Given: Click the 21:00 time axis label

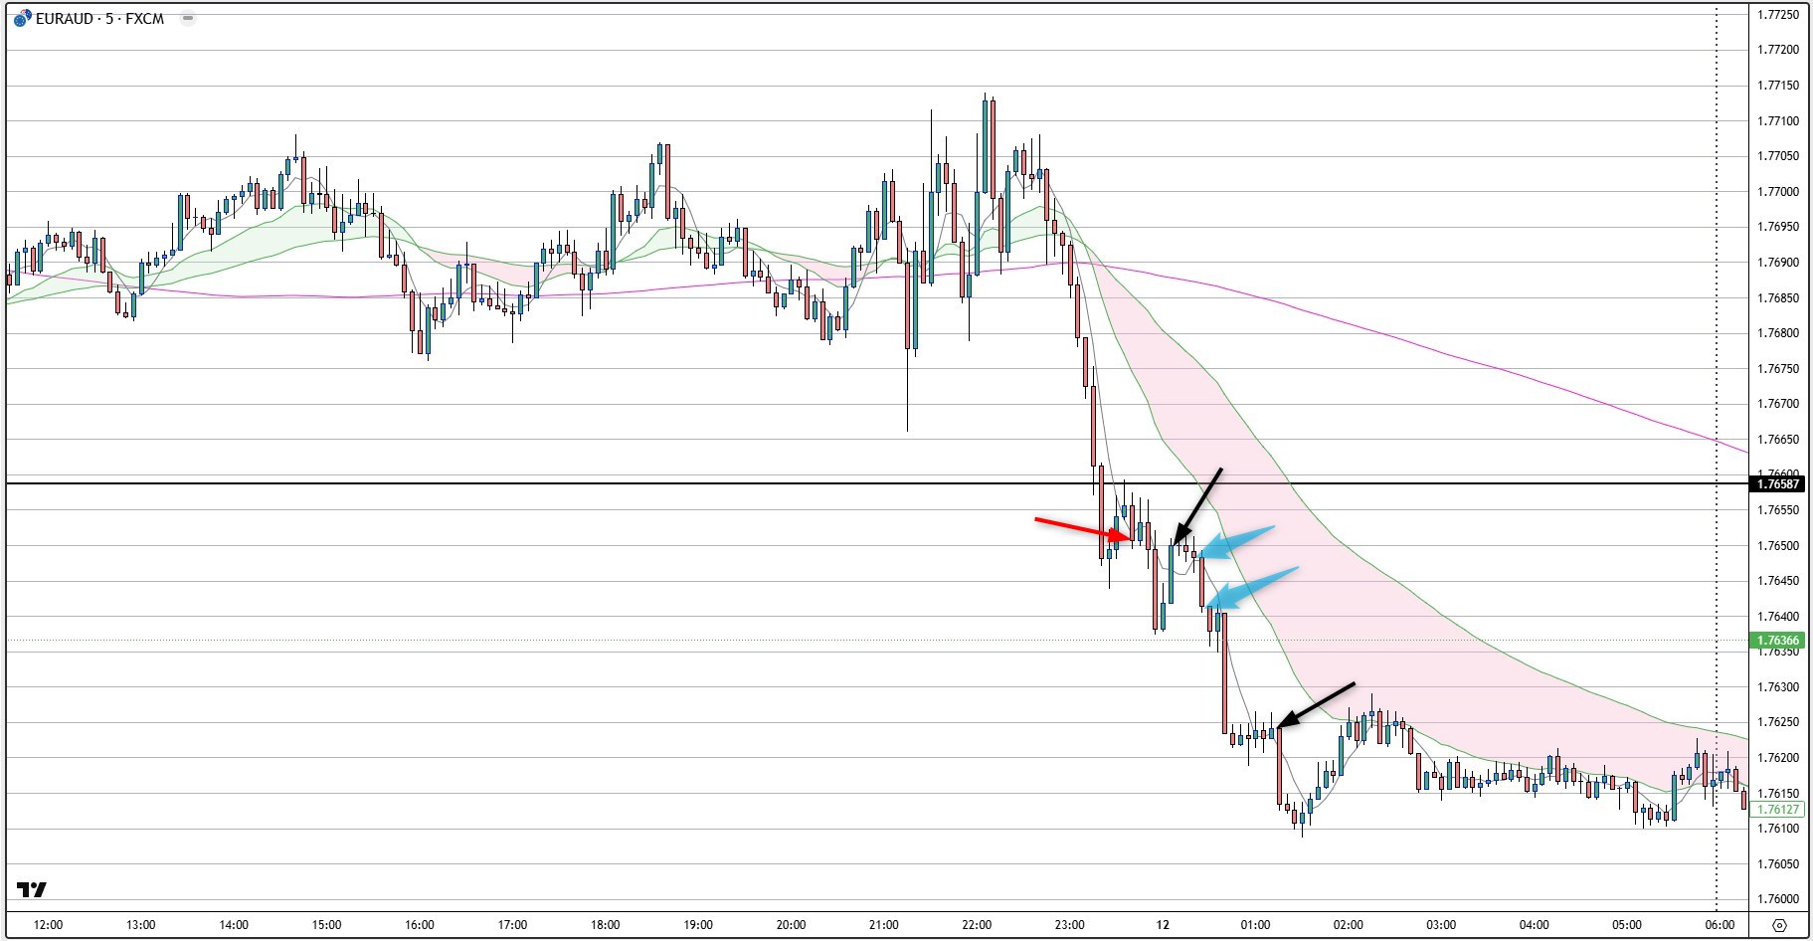Looking at the screenshot, I should point(883,925).
